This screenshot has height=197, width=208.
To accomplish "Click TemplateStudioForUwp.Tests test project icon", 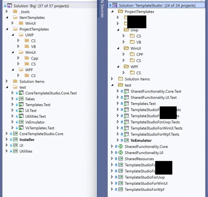I will click(x=126, y=122).
